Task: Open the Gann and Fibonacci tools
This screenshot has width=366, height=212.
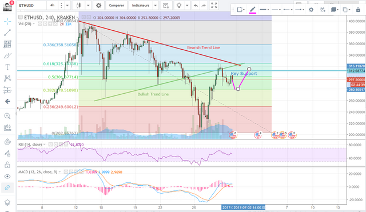Action: [7, 44]
